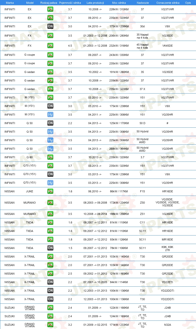Click the ON diesel icon for Q 50

click(x=50, y=123)
